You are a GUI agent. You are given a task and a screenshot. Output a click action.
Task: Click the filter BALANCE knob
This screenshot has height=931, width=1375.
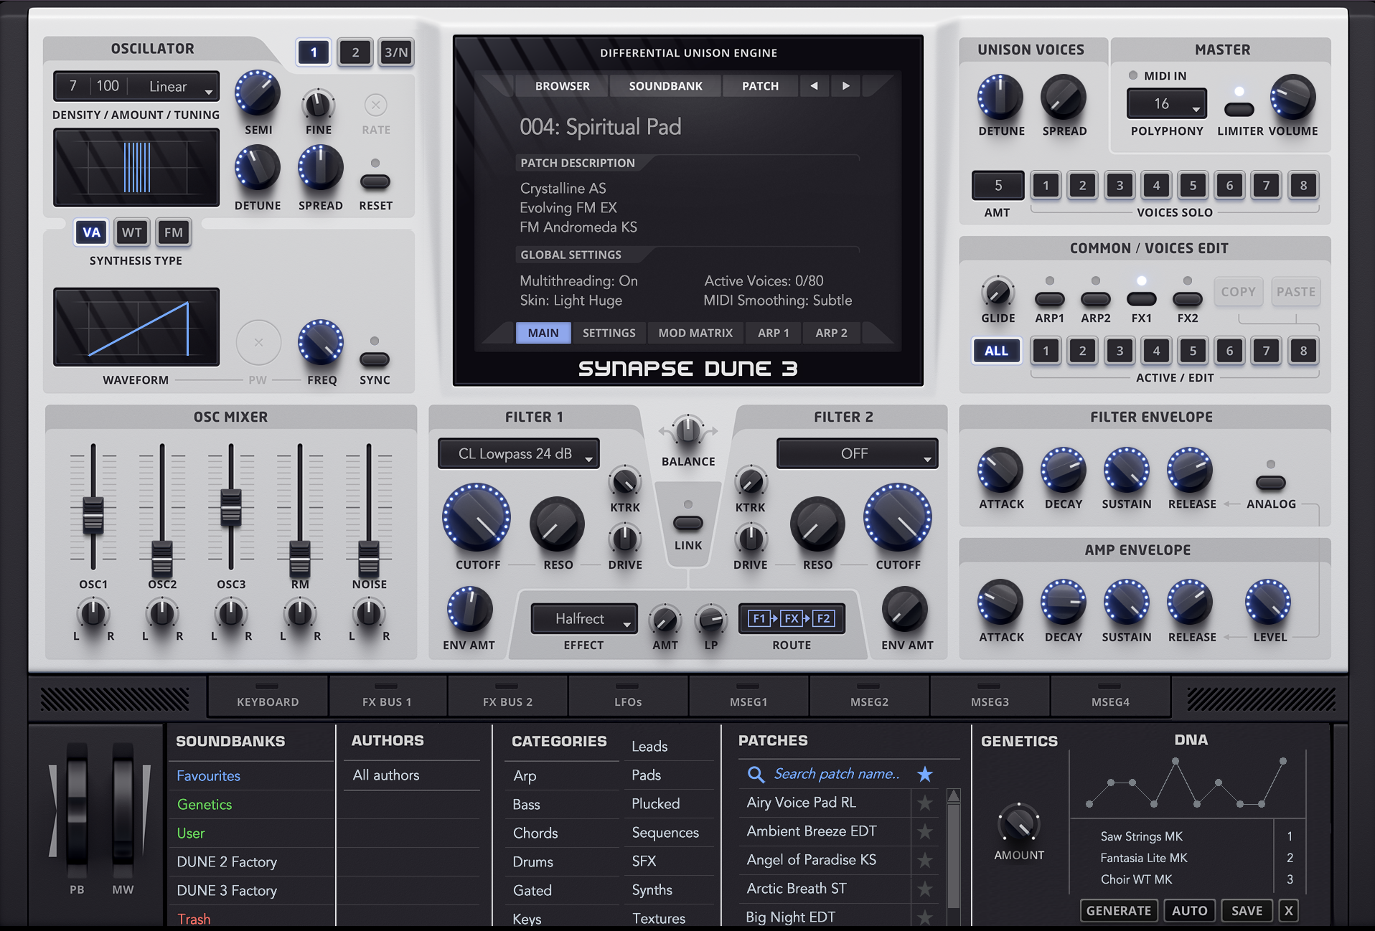687,430
